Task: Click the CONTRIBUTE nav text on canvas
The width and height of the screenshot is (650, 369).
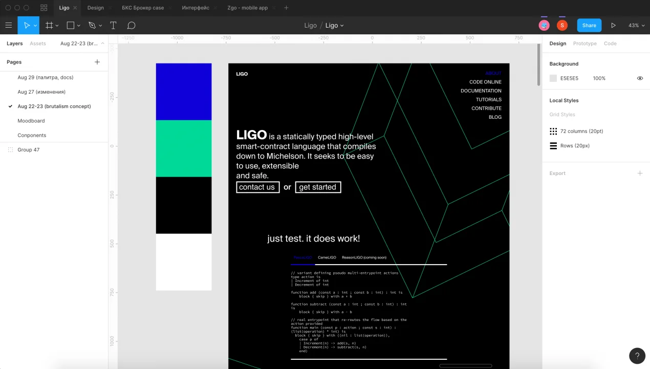Action: 486,108
